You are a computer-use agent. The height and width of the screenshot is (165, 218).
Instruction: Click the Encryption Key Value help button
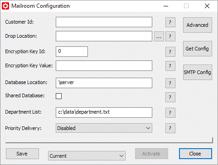coord(170,66)
